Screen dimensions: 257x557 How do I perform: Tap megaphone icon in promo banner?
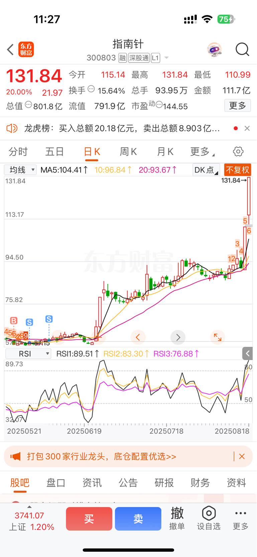pos(15,456)
